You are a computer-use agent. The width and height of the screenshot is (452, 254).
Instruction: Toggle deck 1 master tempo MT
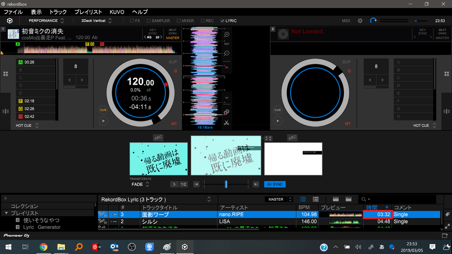click(x=174, y=124)
